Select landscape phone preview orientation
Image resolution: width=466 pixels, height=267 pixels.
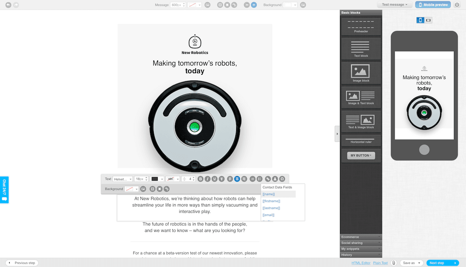point(428,20)
